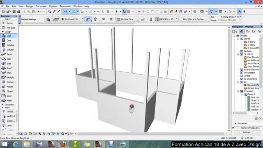The image size is (263, 148).
Task: Click the New document icon
Action: tap(4, 12)
